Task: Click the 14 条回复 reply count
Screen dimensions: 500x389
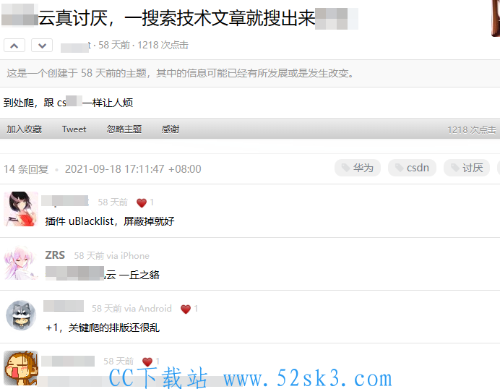Action: [x=26, y=169]
